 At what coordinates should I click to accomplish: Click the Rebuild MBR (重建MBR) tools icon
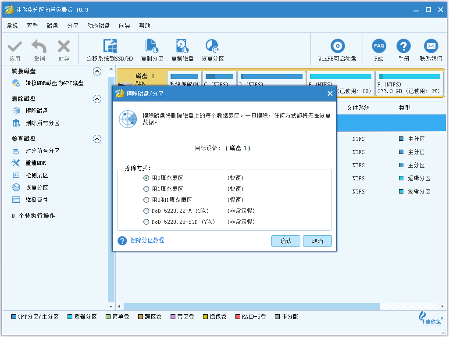coord(16,163)
